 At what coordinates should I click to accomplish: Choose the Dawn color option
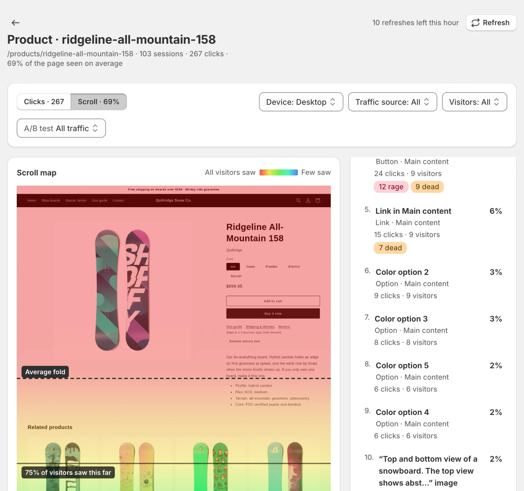coord(250,266)
